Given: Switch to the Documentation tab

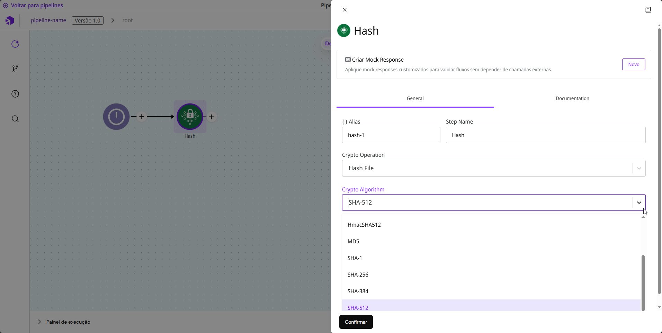Looking at the screenshot, I should [x=572, y=98].
